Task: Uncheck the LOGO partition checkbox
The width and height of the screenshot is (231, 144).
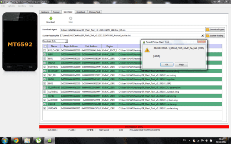Action: click(45, 79)
